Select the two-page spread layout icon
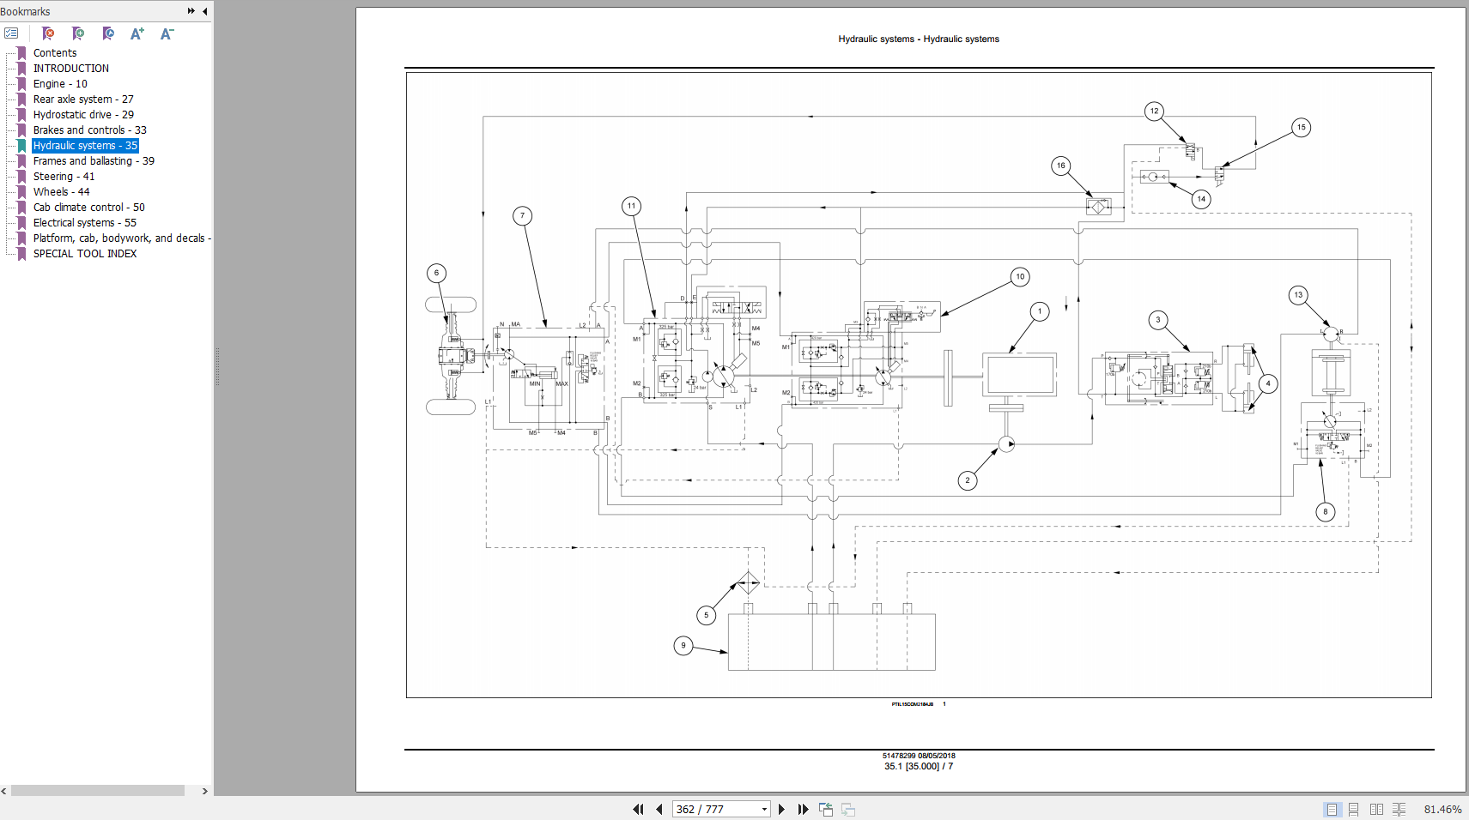 1377,809
